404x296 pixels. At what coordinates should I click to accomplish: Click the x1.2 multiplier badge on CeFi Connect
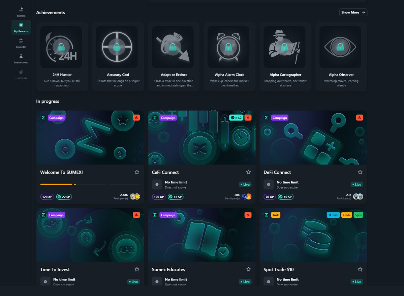(236, 118)
